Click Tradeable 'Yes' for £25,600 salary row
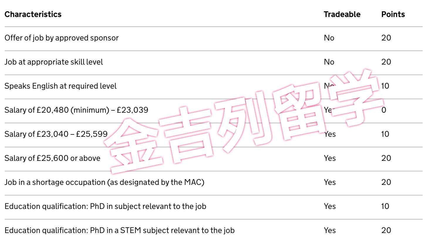Screen dimensions: 425x243 pyautogui.click(x=330, y=158)
